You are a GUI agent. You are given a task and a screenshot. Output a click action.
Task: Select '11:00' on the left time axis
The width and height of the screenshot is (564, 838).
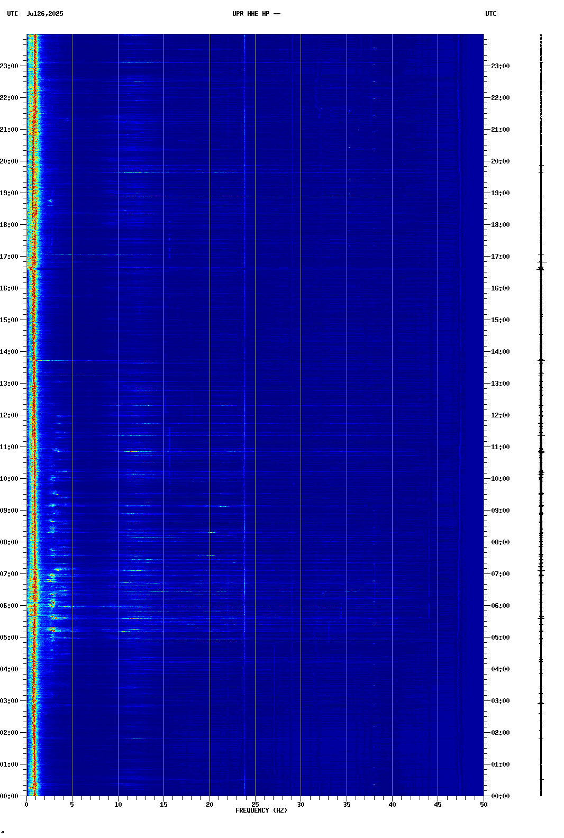[9, 447]
